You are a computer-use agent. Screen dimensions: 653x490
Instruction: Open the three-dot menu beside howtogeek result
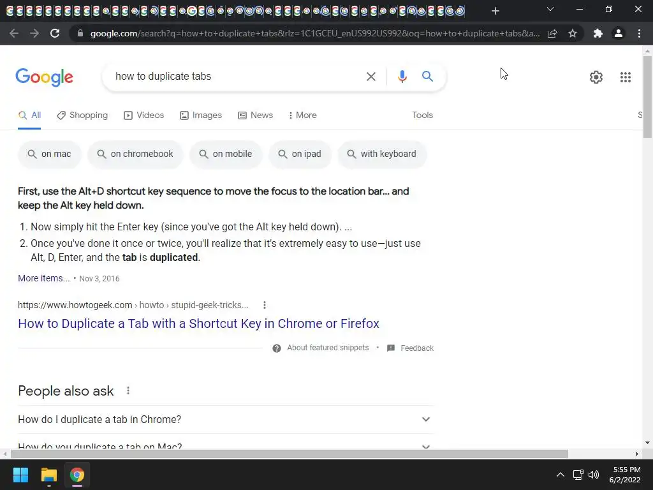pos(265,305)
